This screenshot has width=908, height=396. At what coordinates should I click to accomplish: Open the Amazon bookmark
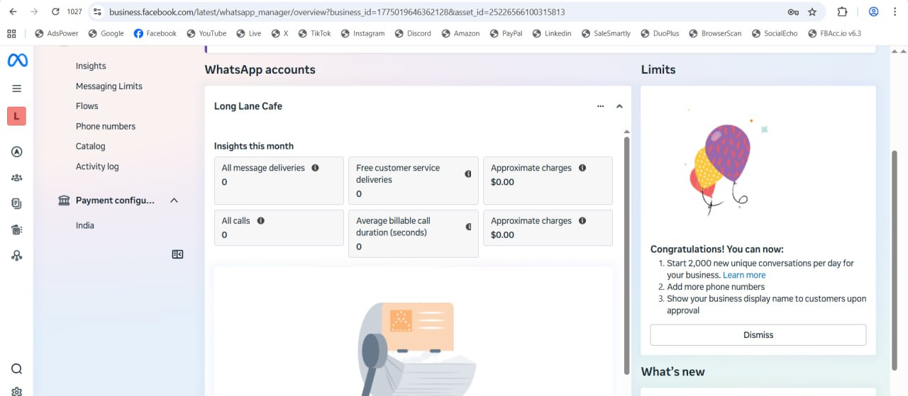point(460,33)
